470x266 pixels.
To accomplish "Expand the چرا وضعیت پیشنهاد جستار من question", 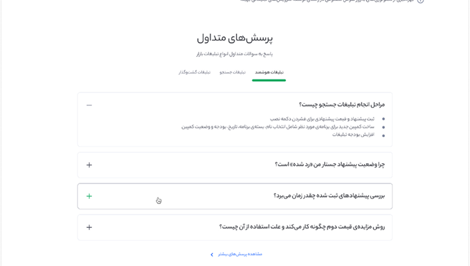I will point(330,164).
